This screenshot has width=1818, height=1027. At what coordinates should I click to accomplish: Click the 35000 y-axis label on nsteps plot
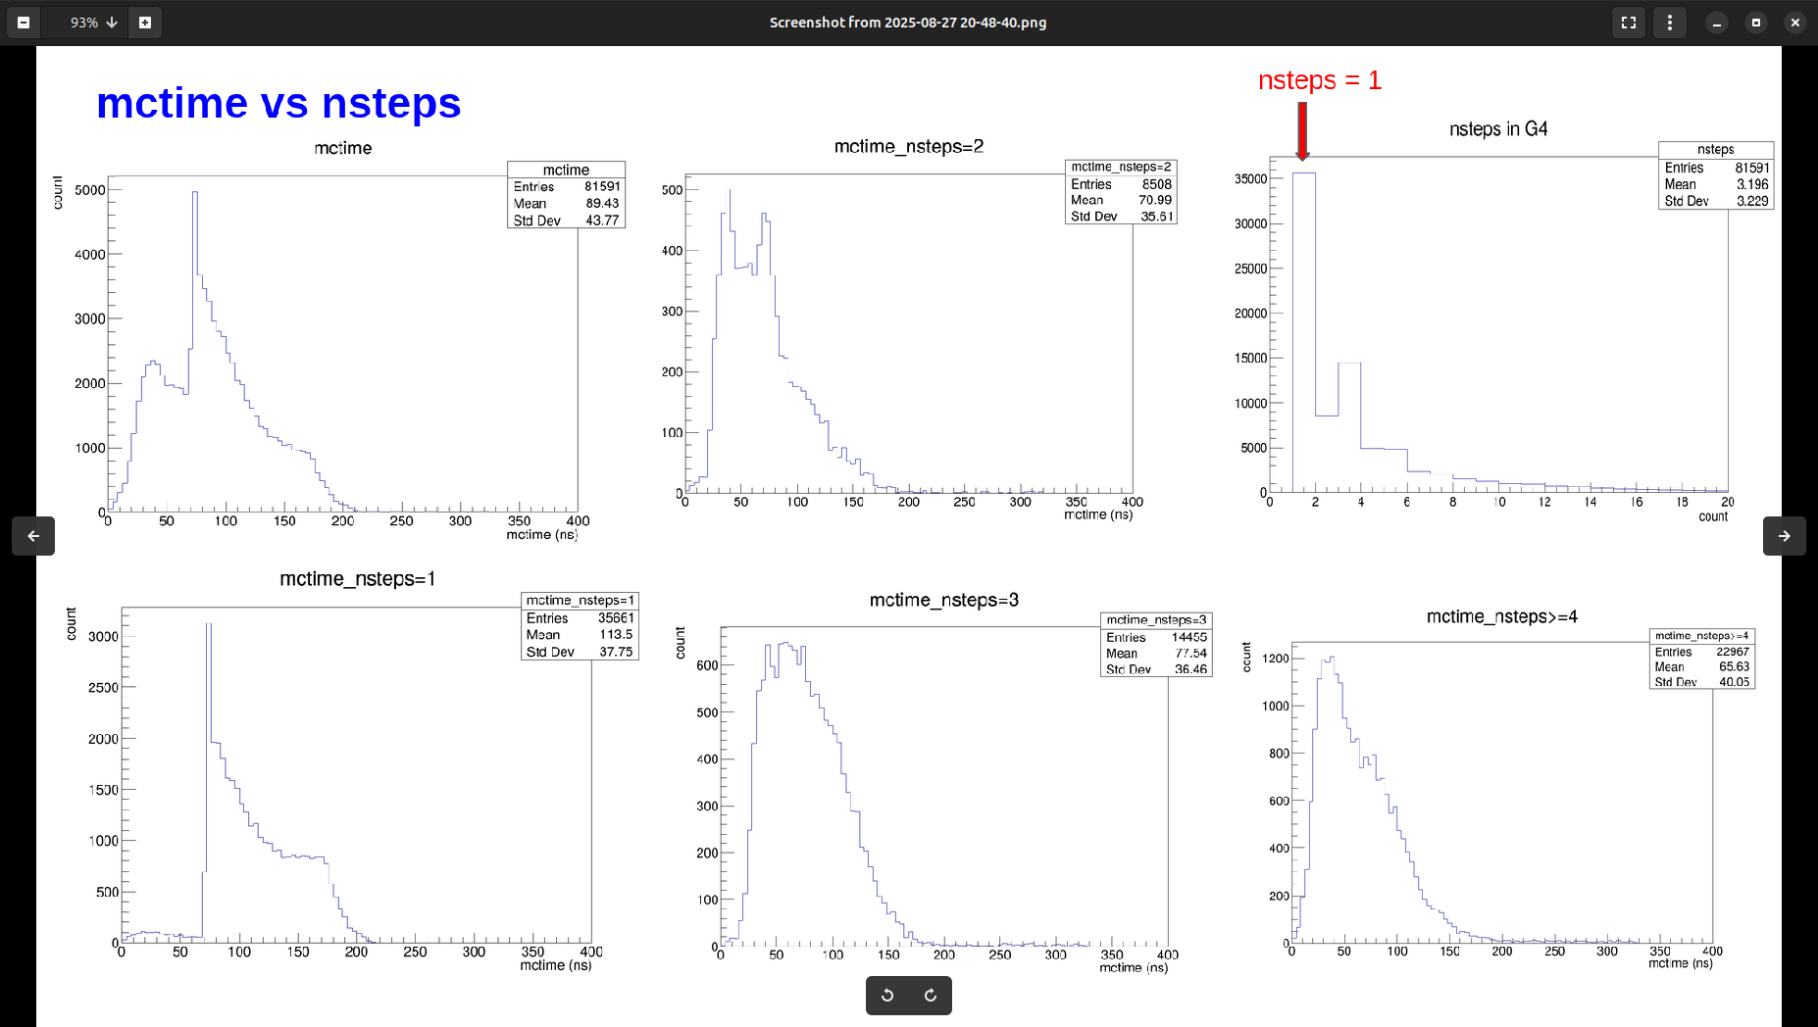1251,179
